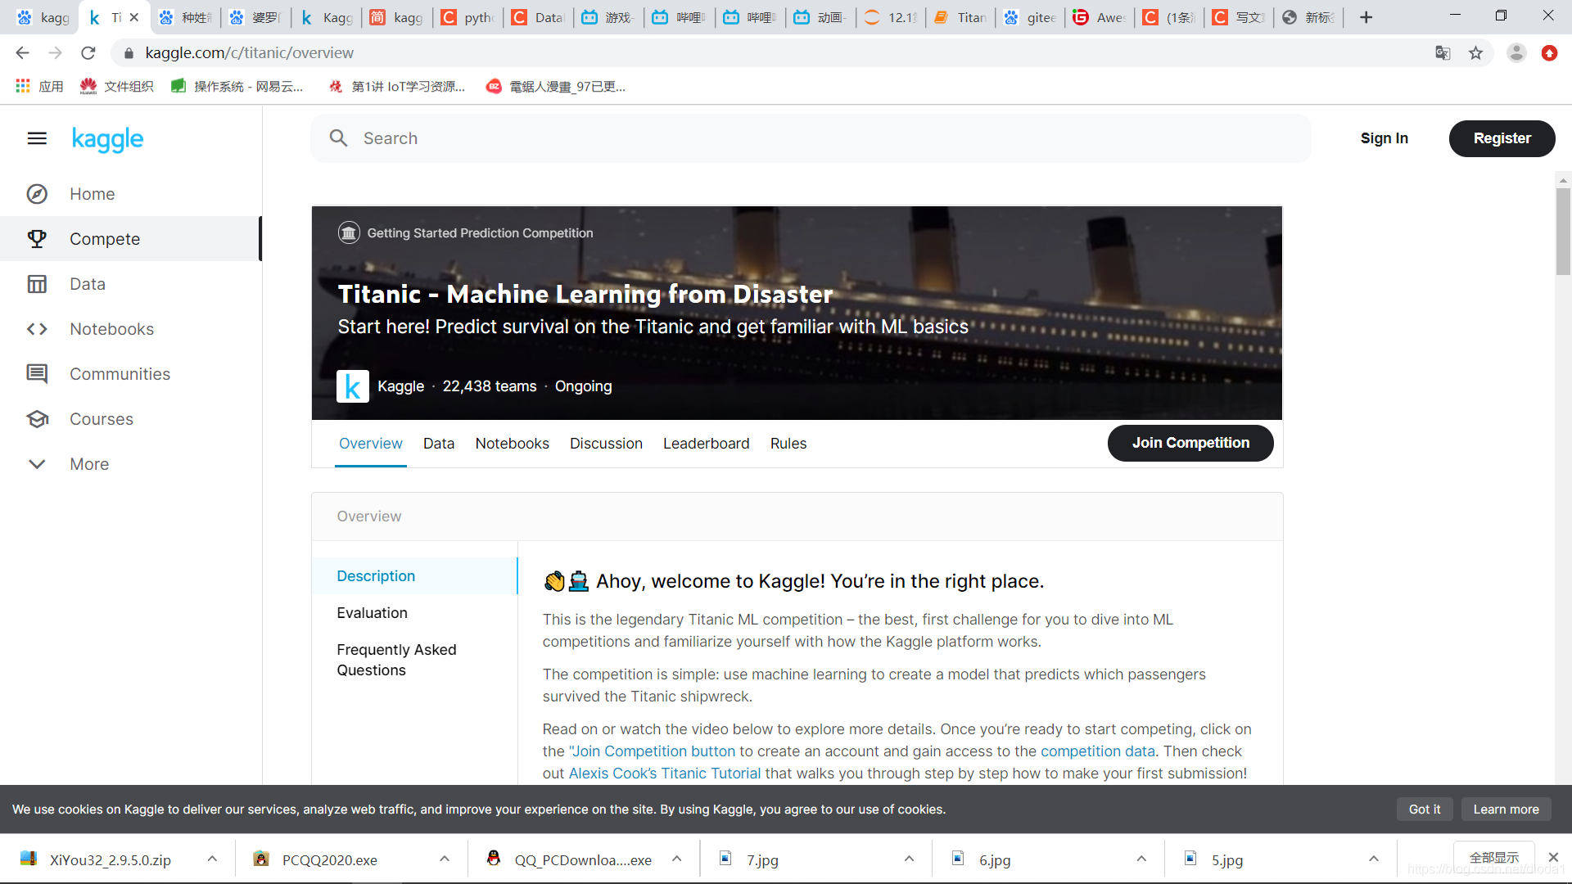Switch to the Rules tab
This screenshot has height=884, width=1572.
point(788,444)
